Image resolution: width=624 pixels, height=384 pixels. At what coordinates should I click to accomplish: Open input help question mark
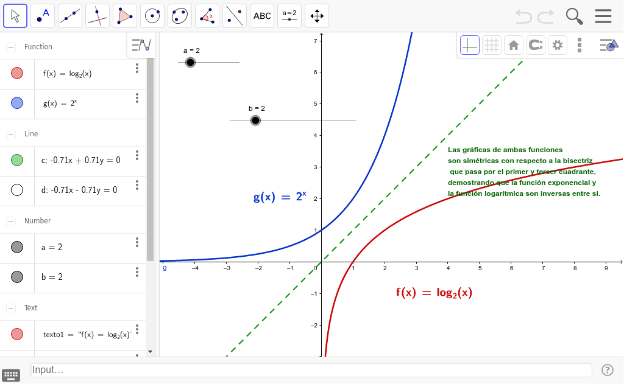[x=608, y=370]
